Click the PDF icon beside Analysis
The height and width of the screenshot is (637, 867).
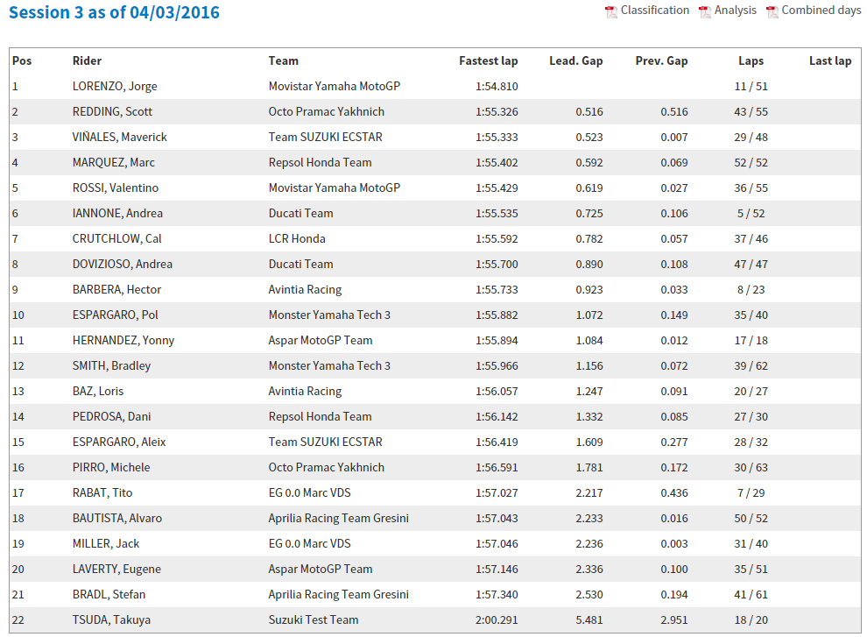tap(705, 11)
